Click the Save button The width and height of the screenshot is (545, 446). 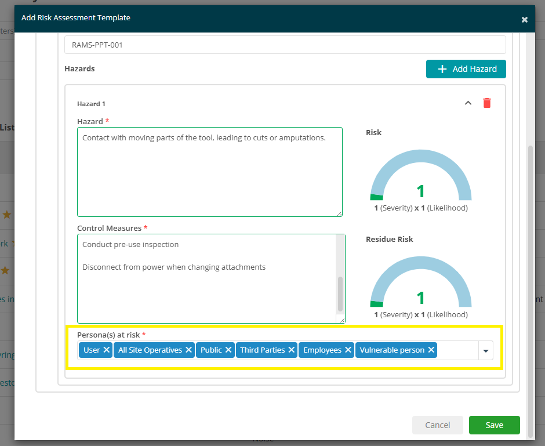[x=494, y=425]
